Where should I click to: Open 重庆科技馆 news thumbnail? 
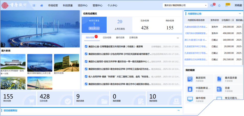click(x=66, y=63)
